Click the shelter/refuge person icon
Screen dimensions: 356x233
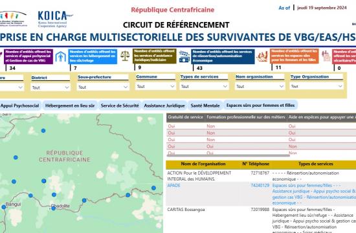[61, 56]
